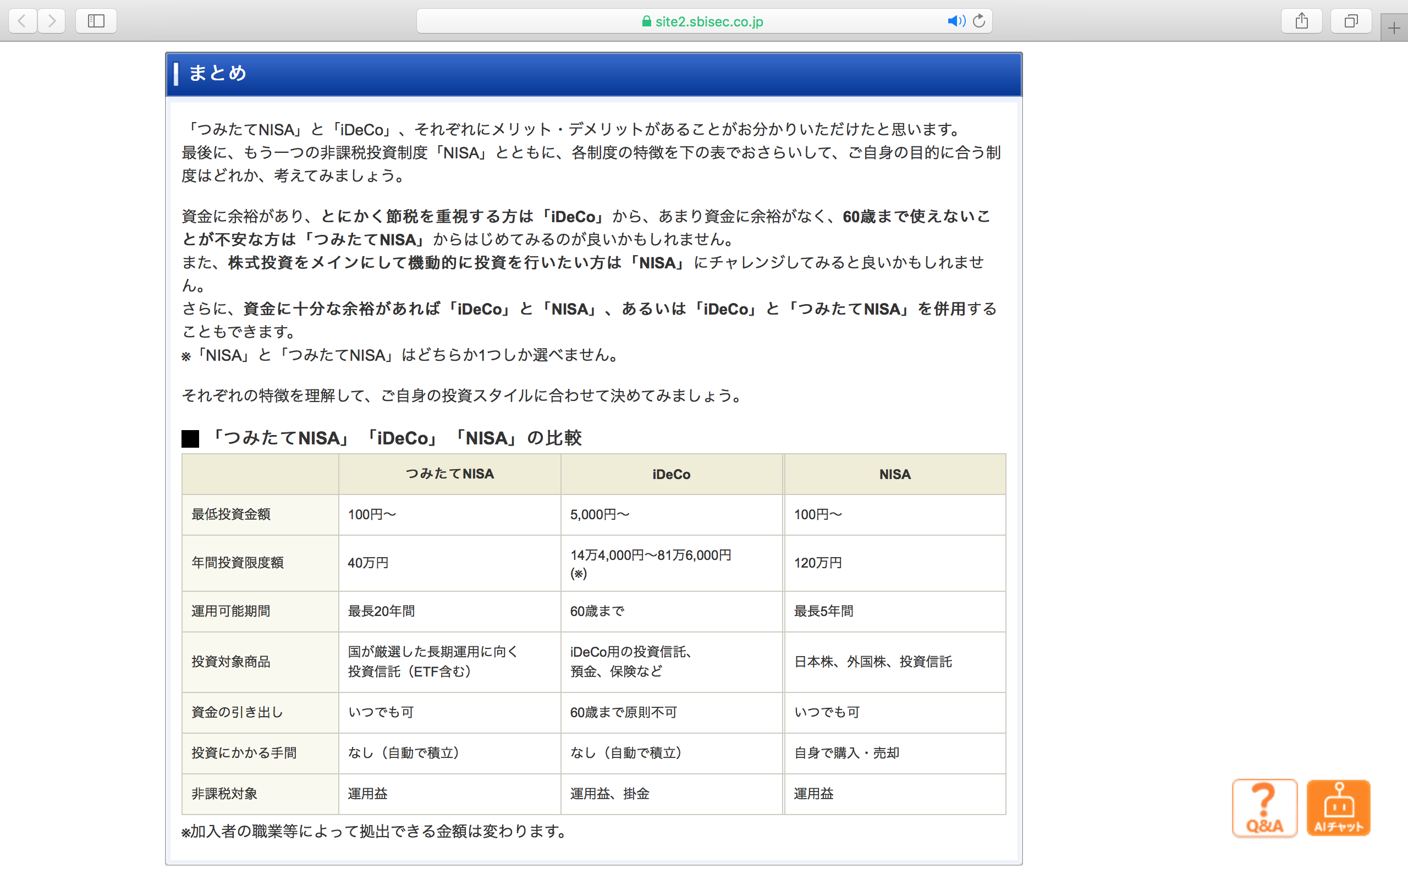This screenshot has width=1408, height=880.
Task: Click the iDeCo用の投資信託、預金、保険など cell
Action: [672, 662]
